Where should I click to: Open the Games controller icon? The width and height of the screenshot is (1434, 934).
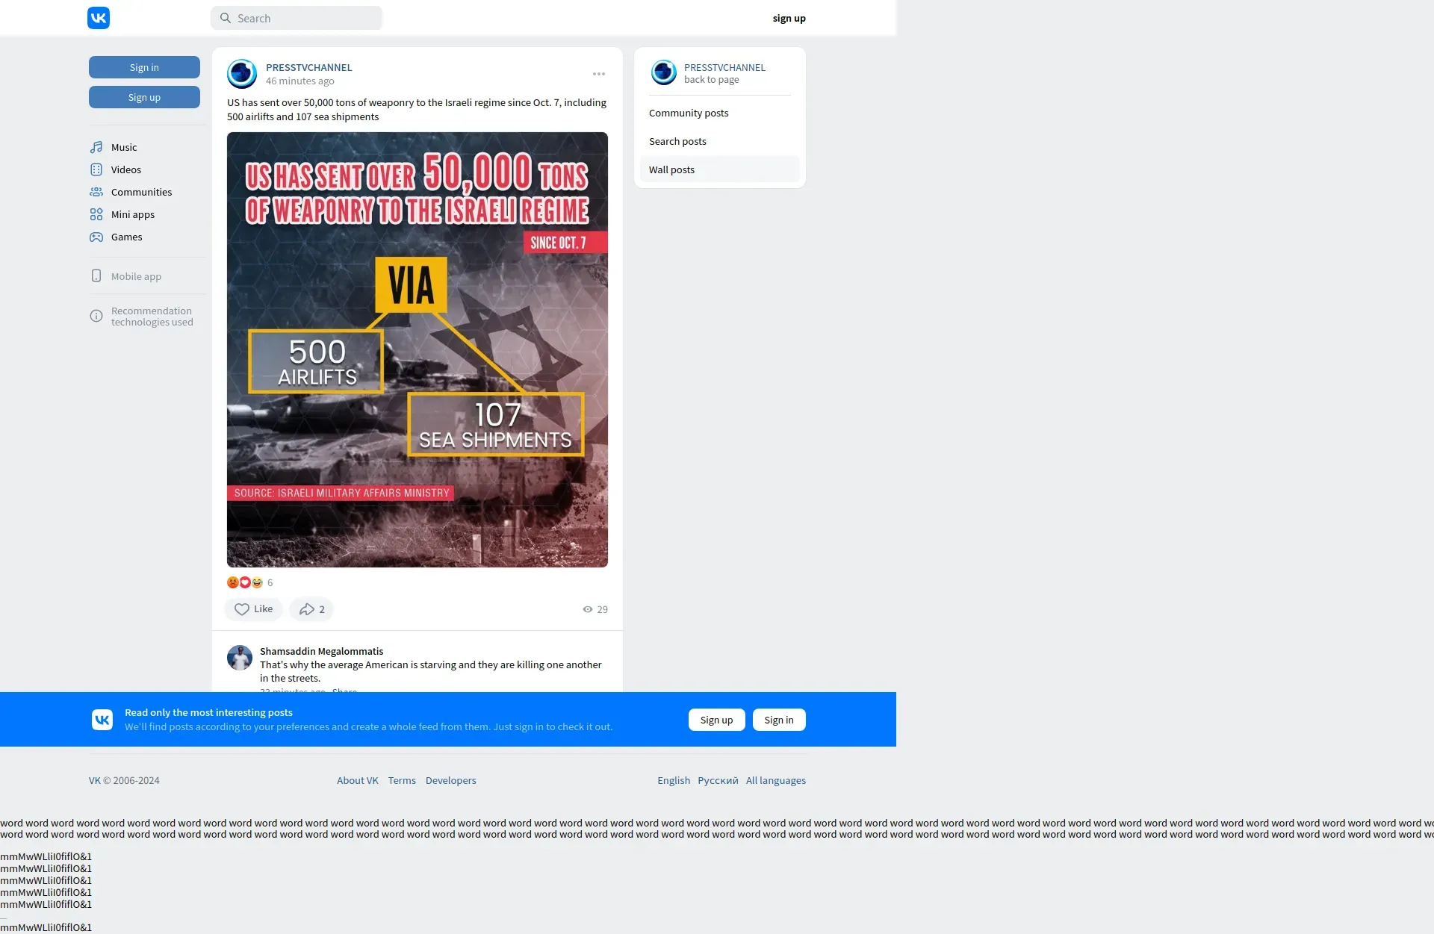click(x=96, y=237)
